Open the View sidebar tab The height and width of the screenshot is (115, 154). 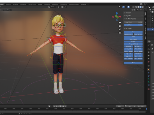(145, 24)
